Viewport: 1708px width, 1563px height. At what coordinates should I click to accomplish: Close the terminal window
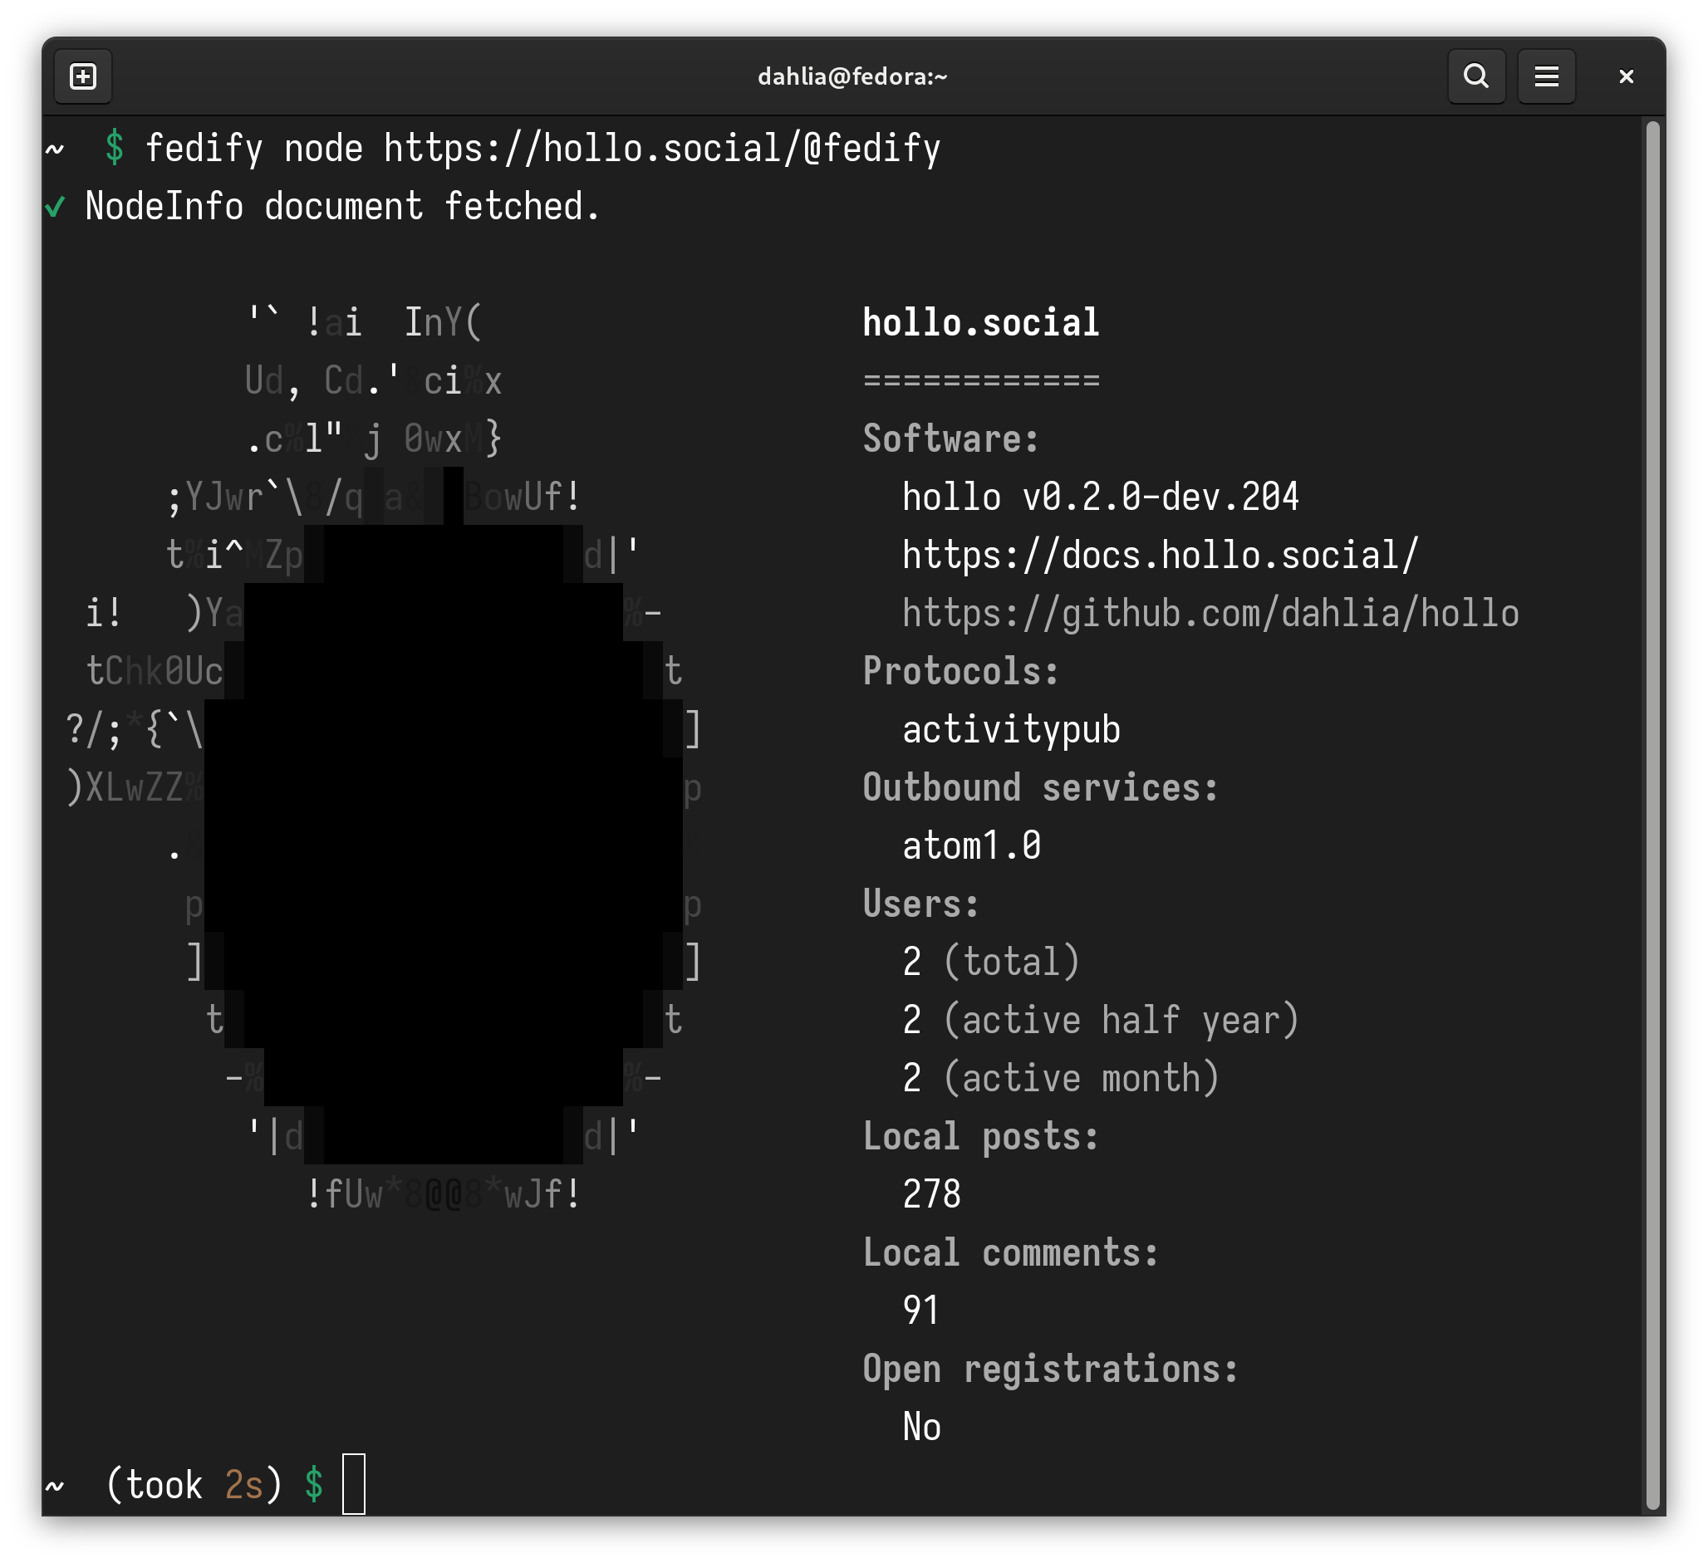1626,77
